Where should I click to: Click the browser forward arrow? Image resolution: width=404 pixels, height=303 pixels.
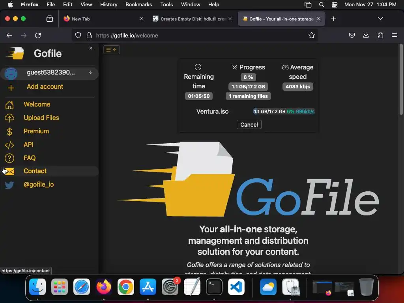click(24, 35)
